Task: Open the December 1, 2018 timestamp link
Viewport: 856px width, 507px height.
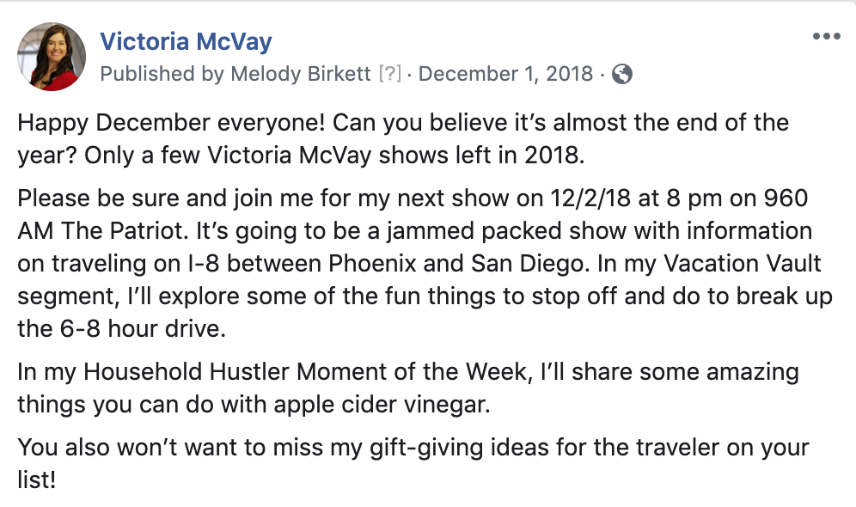Action: [505, 74]
